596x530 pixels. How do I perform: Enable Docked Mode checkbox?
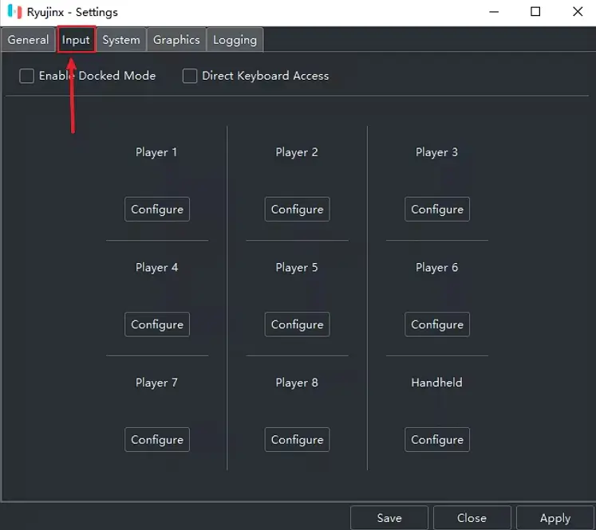click(27, 76)
